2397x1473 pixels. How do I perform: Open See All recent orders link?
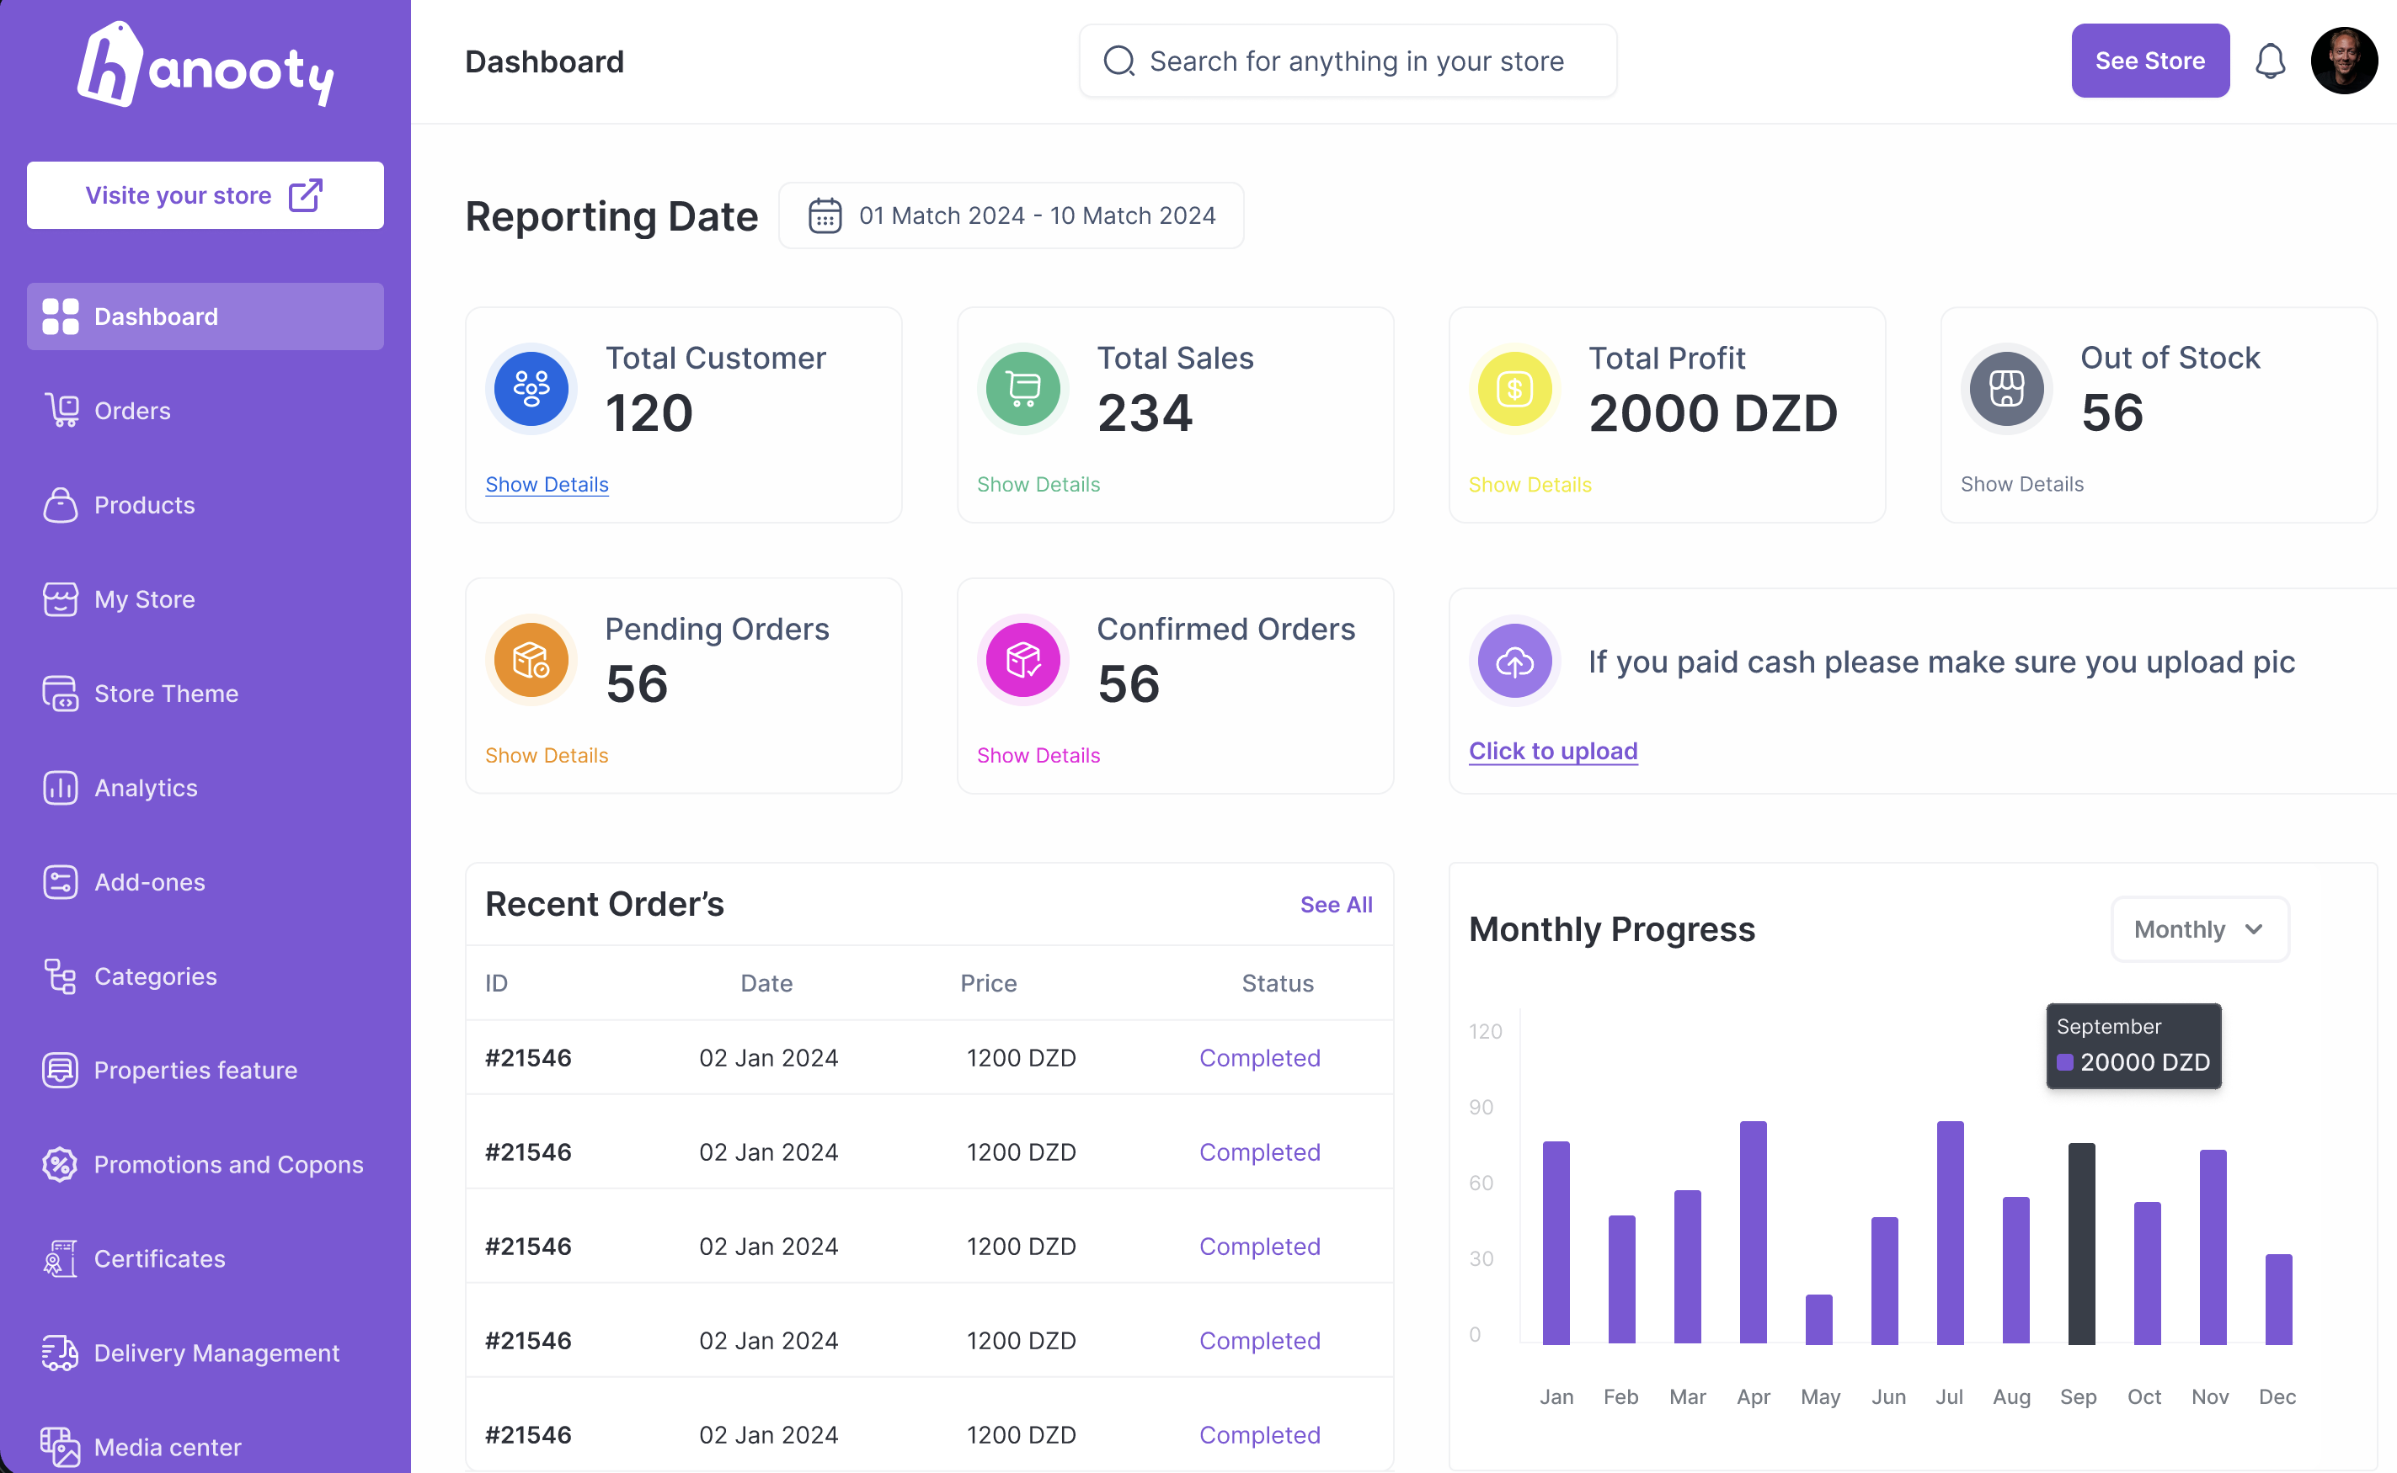pos(1336,904)
